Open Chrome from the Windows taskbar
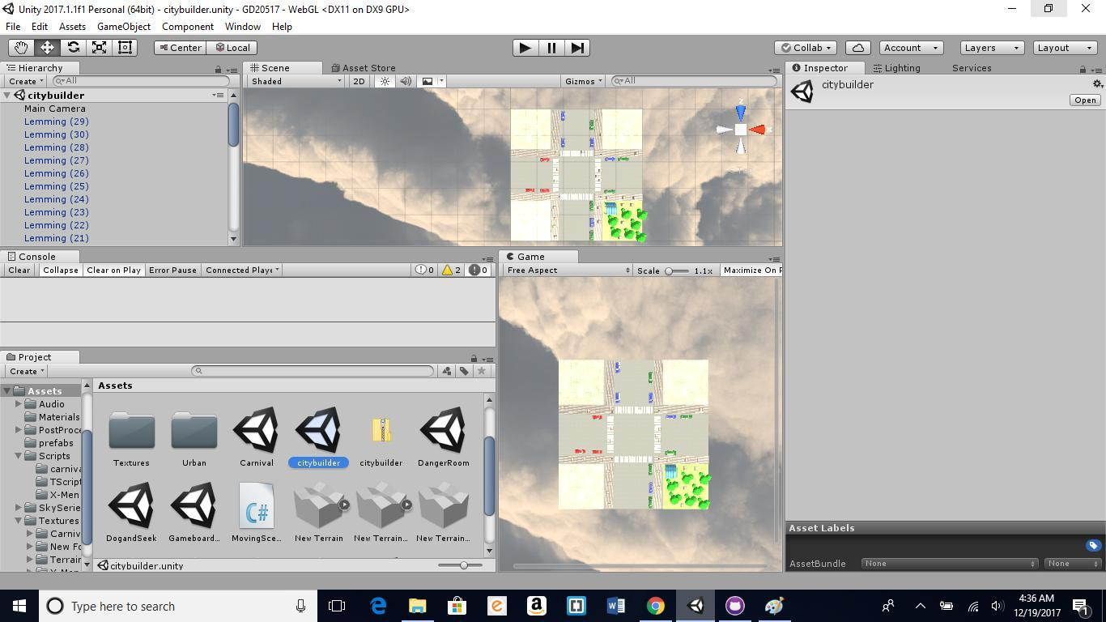 tap(656, 606)
